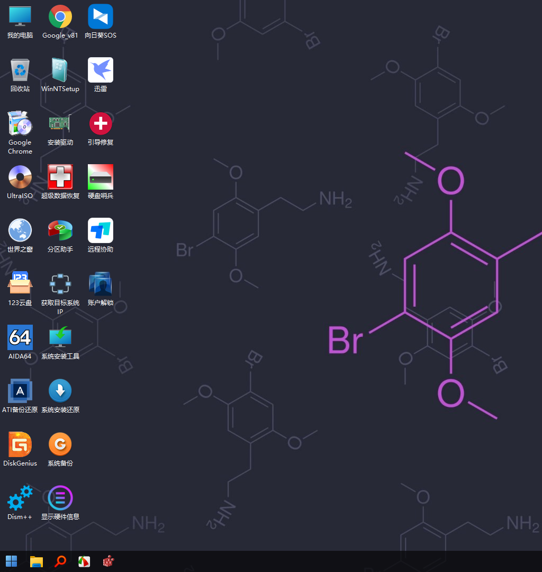This screenshot has height=572, width=542.
Task: Open the Windows Start menu
Action: click(11, 561)
